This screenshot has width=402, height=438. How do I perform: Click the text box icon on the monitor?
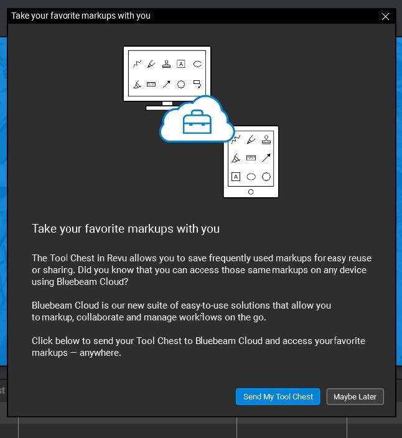181,63
